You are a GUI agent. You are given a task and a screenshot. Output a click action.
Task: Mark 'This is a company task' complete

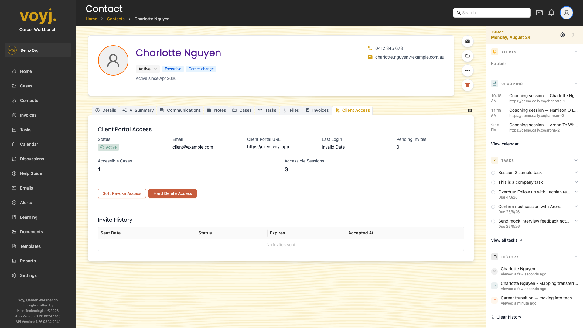pos(493,183)
